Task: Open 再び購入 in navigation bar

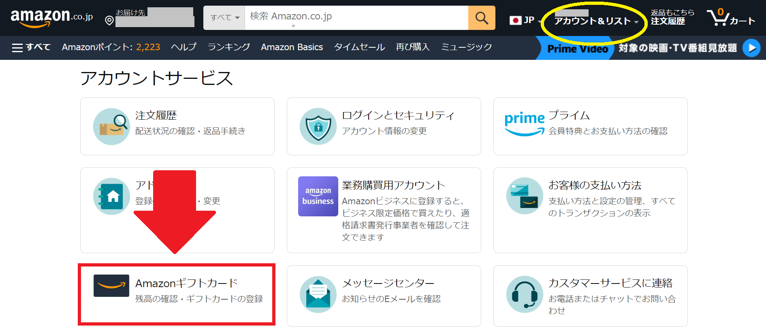Action: pos(413,47)
